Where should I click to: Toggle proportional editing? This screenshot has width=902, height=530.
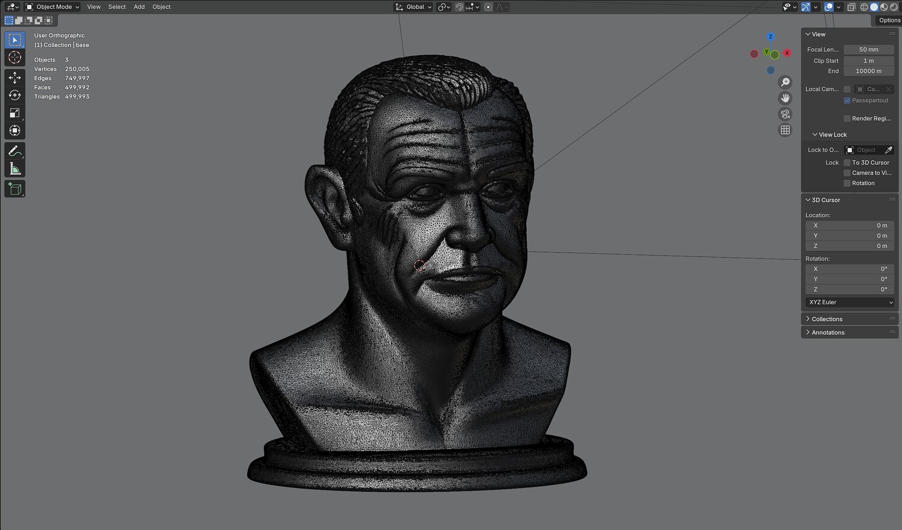tap(488, 7)
